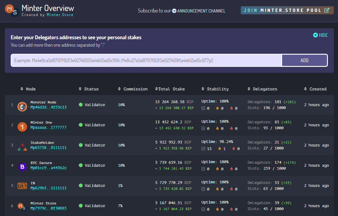338x216 pixels.
Task: Click Minter Store row '2 hours ago'
Action: point(316,206)
